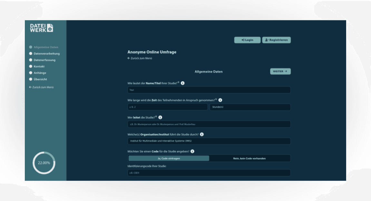Jump to Anhänge section in sidebar
371x201 pixels.
click(x=40, y=73)
